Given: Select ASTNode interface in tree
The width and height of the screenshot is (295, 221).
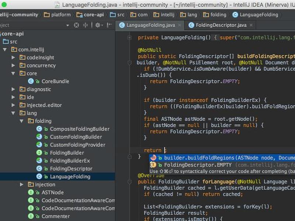Looking at the screenshot, I should 52,192.
